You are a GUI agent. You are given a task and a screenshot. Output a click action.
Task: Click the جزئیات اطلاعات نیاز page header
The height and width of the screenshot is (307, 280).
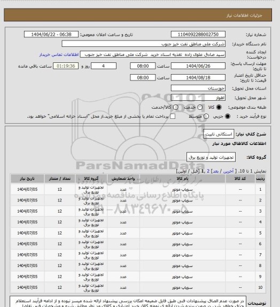pyautogui.click(x=244, y=15)
